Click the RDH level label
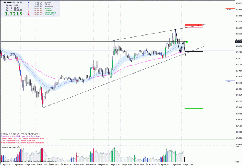Image resolution: width=242 pixels, height=166 pixels. click(x=229, y=10)
